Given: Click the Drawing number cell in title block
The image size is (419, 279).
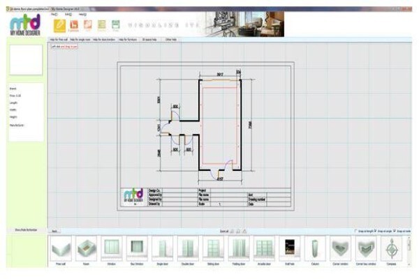Looking at the screenshot, I should (256, 199).
